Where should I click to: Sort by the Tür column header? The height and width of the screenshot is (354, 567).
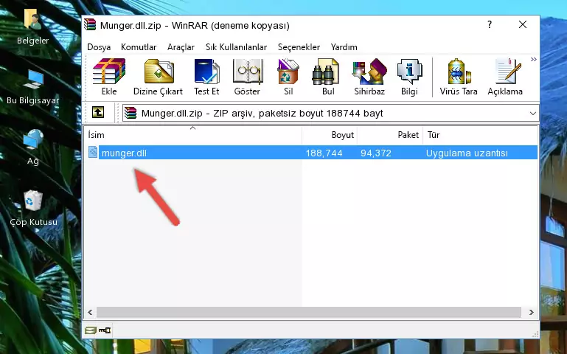pos(480,135)
